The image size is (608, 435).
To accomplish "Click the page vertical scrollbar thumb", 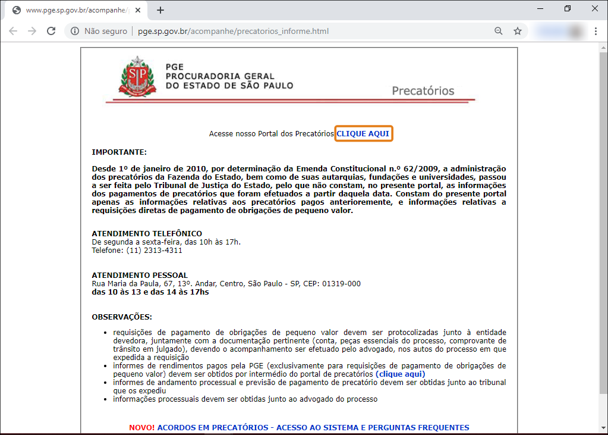I will tap(603, 223).
